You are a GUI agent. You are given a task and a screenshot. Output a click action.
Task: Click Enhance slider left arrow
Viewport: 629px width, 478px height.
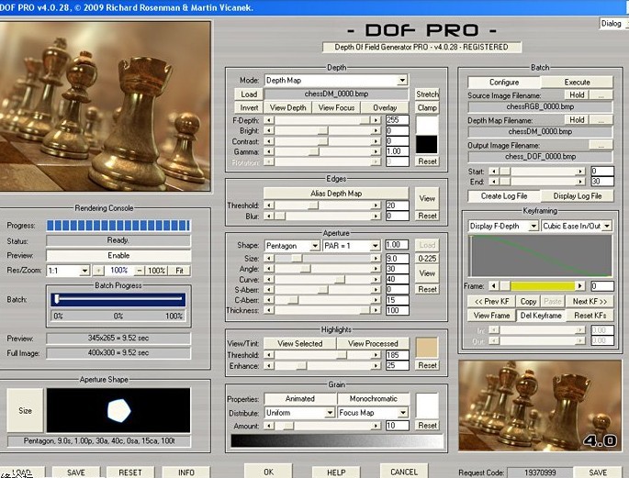269,365
